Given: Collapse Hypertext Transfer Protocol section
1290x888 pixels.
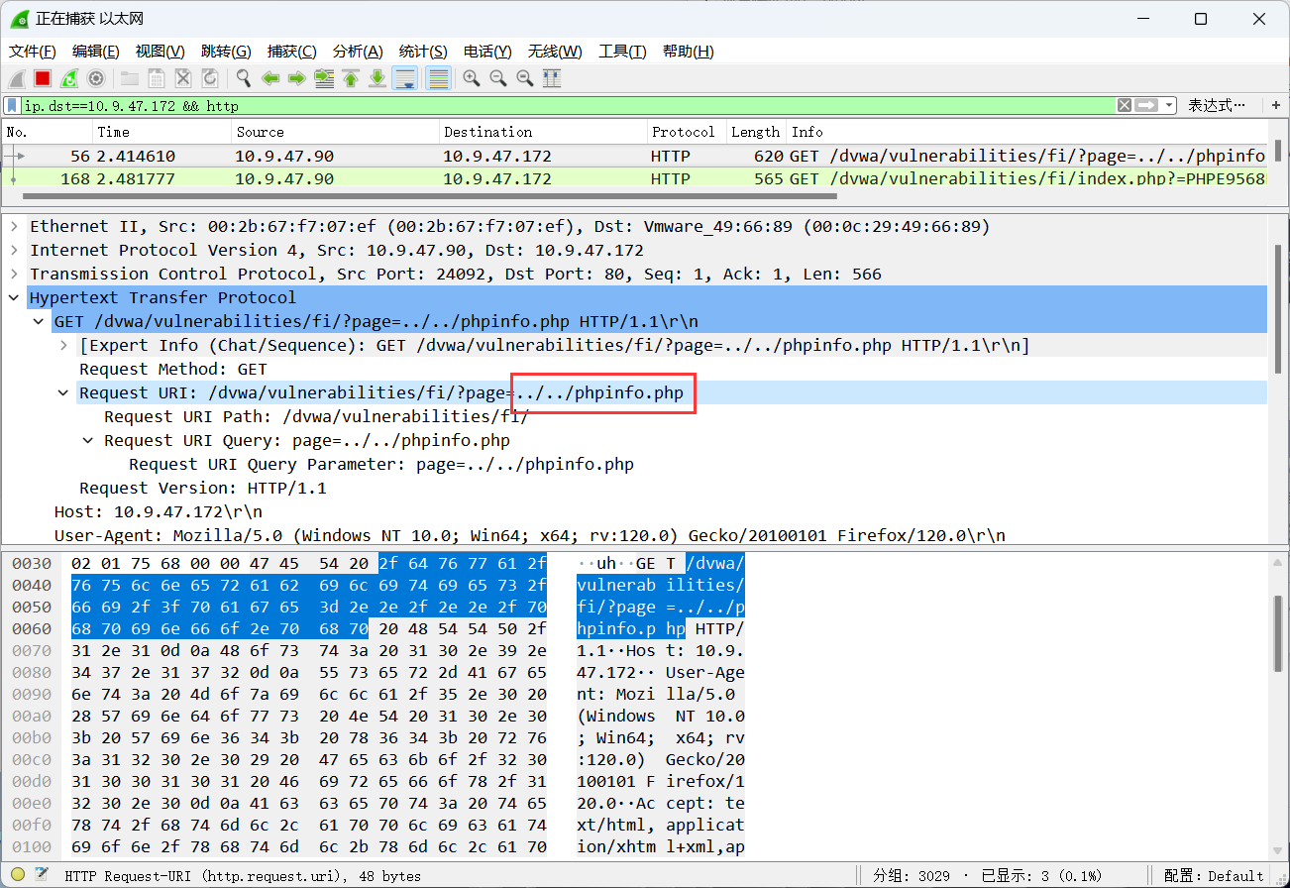Looking at the screenshot, I should [x=14, y=297].
